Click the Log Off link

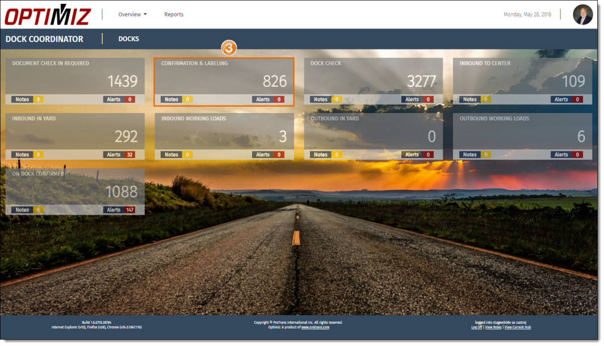pos(476,327)
